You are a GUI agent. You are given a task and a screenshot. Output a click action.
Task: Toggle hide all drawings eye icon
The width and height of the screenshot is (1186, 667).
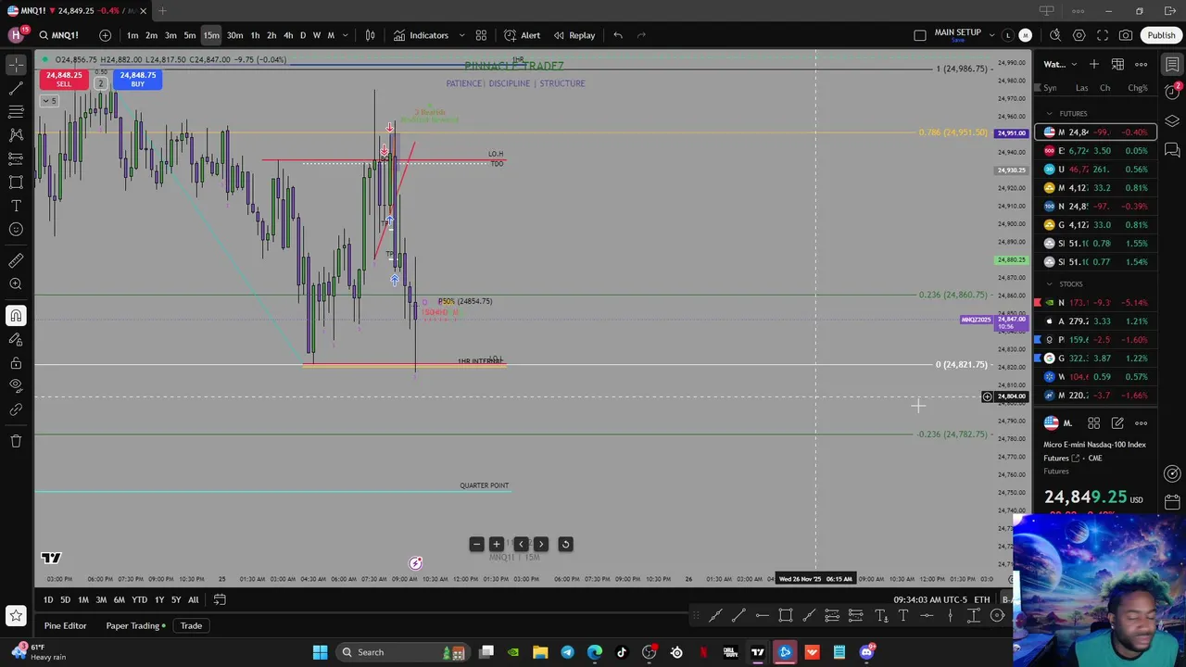click(16, 384)
